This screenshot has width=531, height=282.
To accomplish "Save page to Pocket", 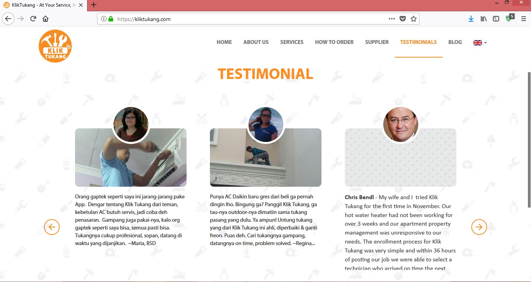I will pyautogui.click(x=403, y=19).
